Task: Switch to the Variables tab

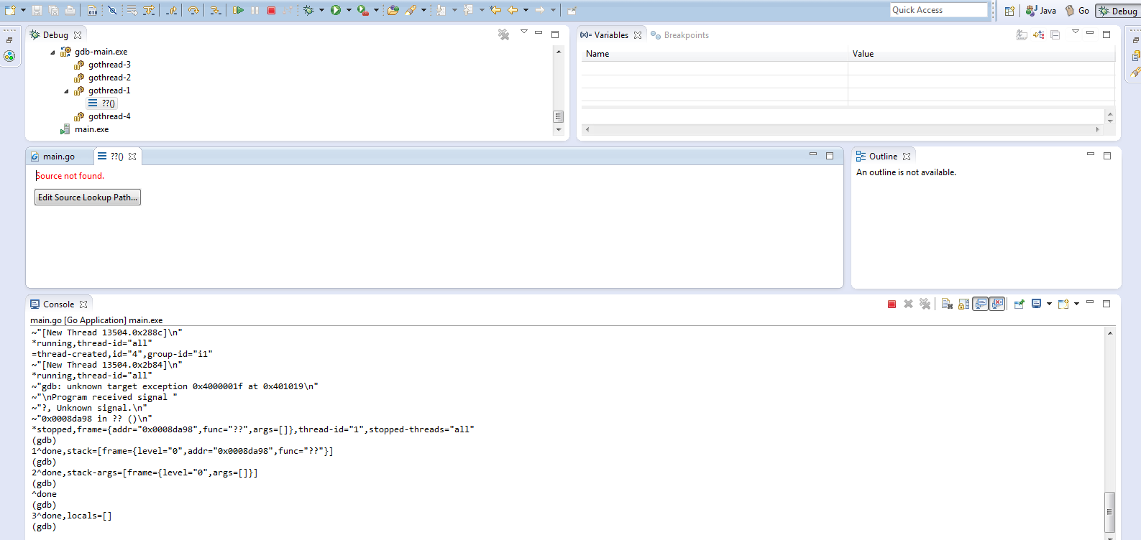Action: pyautogui.click(x=611, y=35)
